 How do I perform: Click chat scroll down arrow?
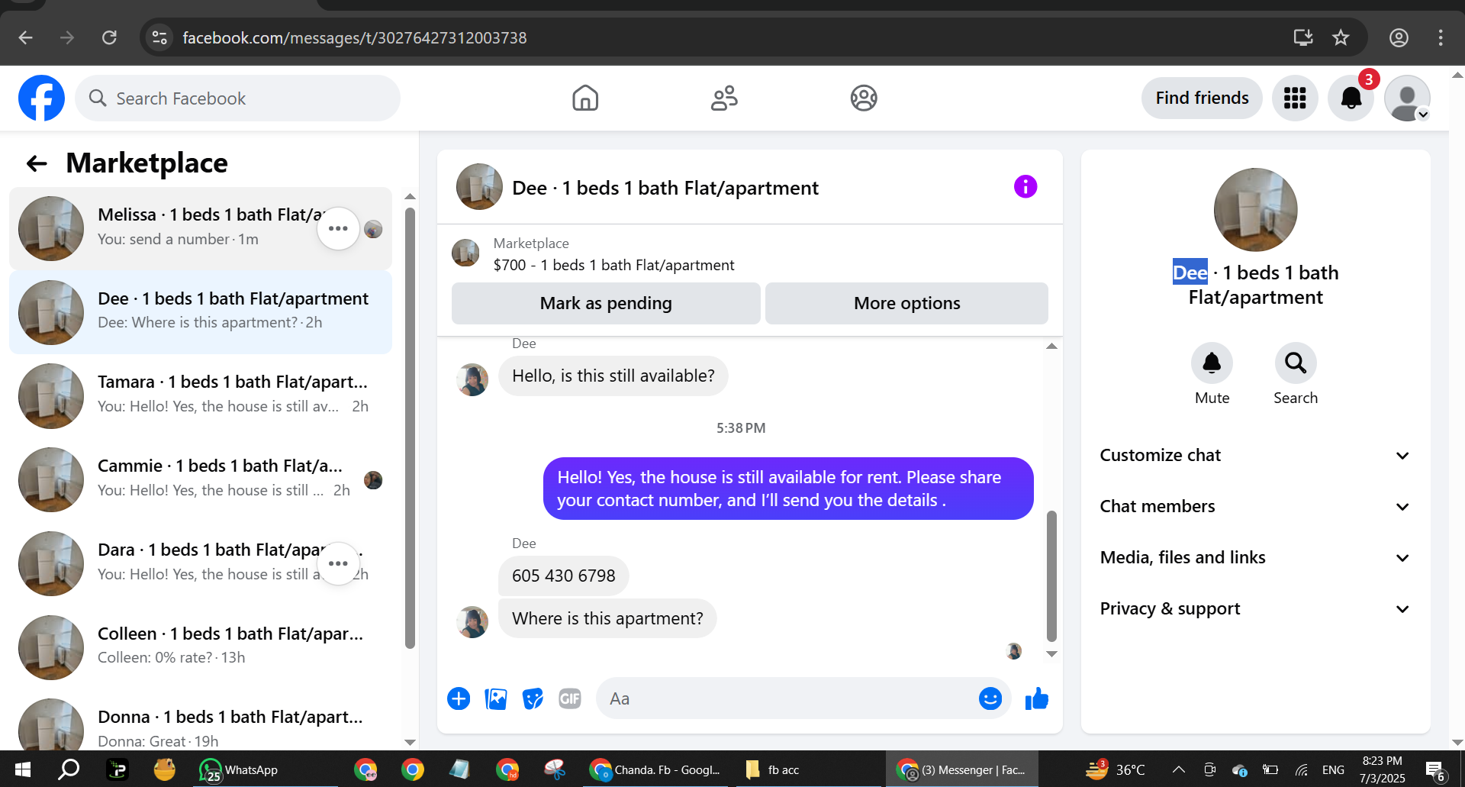[x=1051, y=654]
